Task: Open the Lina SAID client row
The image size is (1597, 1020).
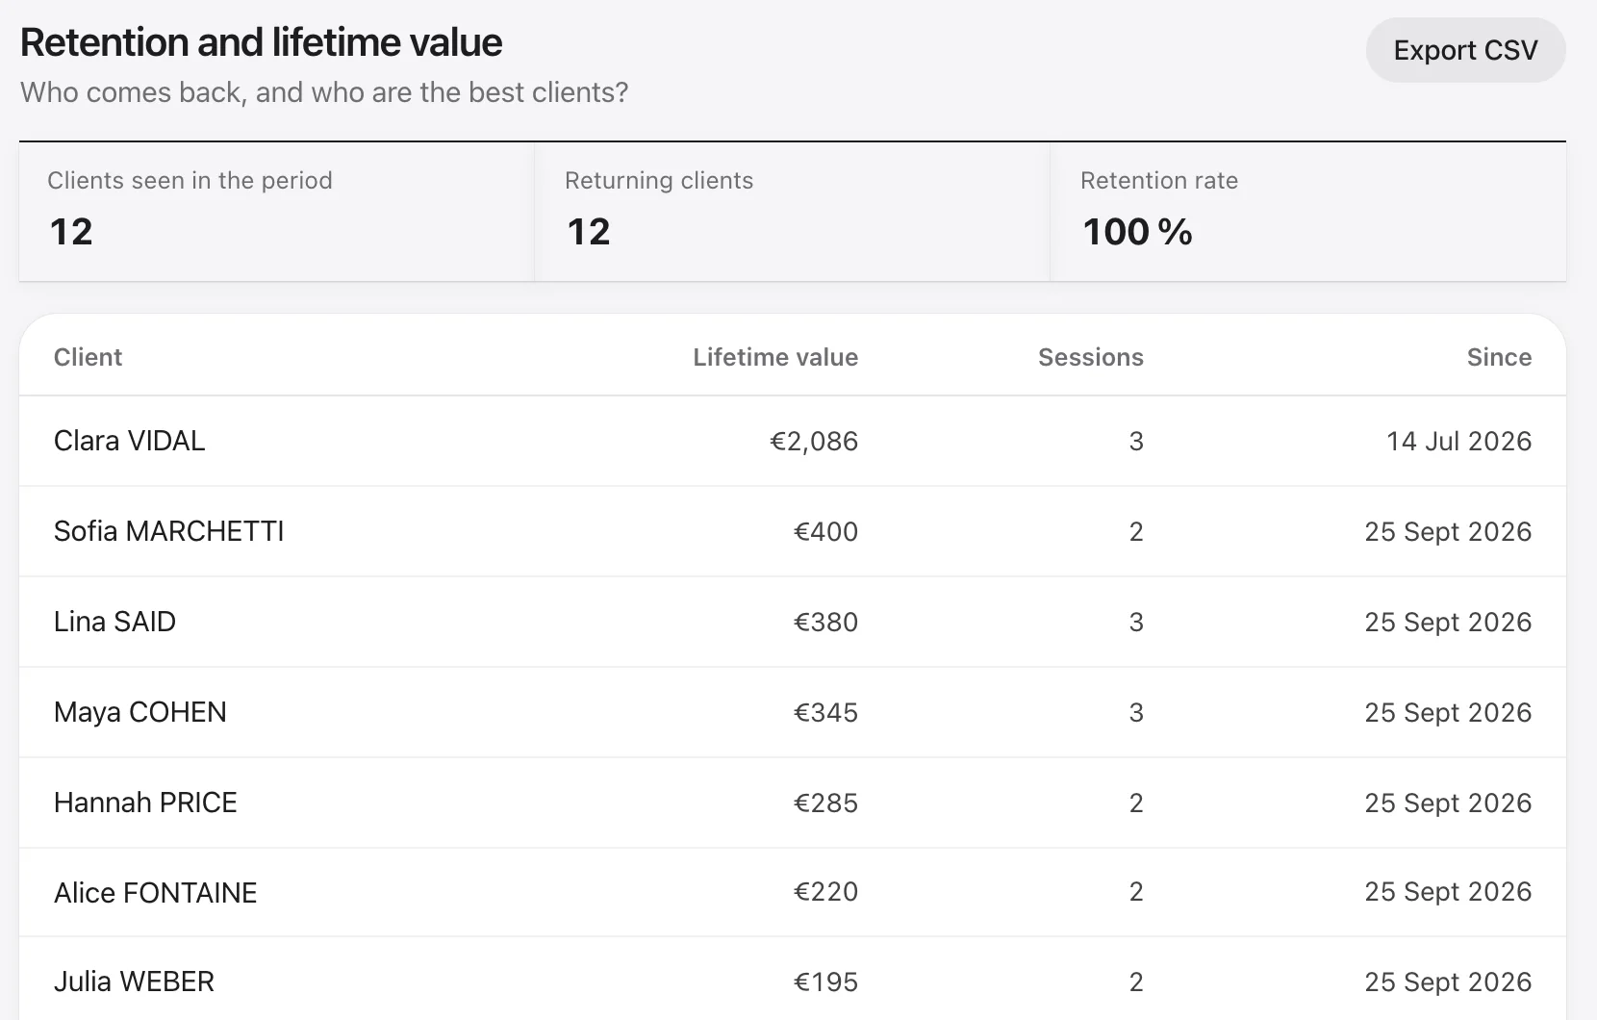Action: (793, 622)
